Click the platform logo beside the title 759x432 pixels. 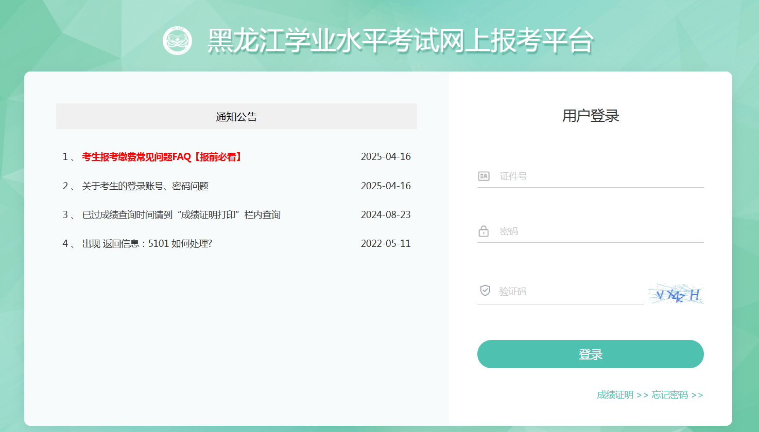tap(177, 41)
